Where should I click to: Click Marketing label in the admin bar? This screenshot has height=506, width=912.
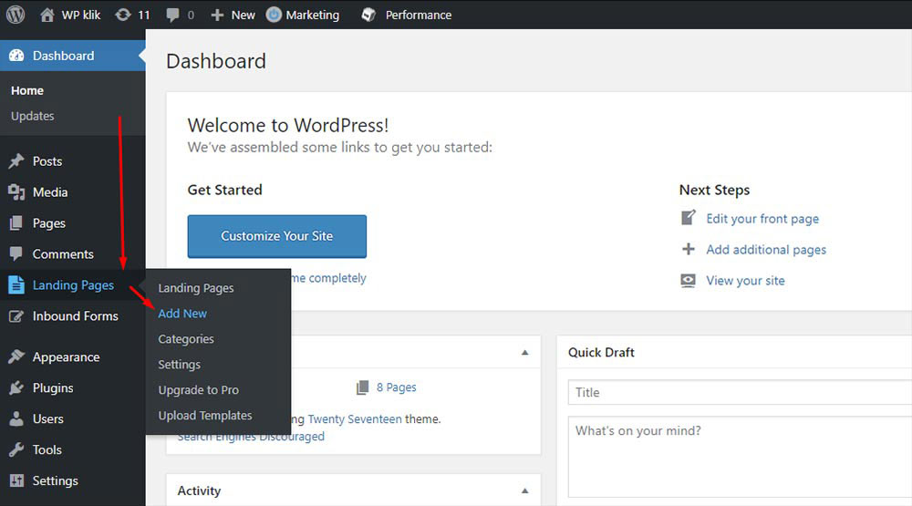click(312, 15)
